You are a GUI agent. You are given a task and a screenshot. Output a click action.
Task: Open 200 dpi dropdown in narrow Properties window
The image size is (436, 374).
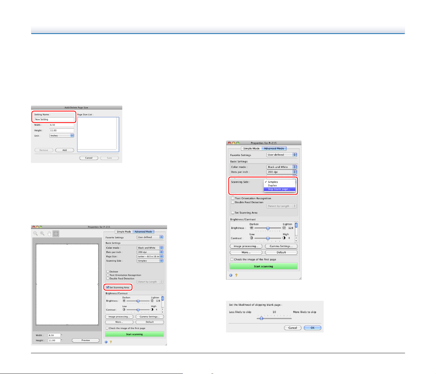click(281, 172)
